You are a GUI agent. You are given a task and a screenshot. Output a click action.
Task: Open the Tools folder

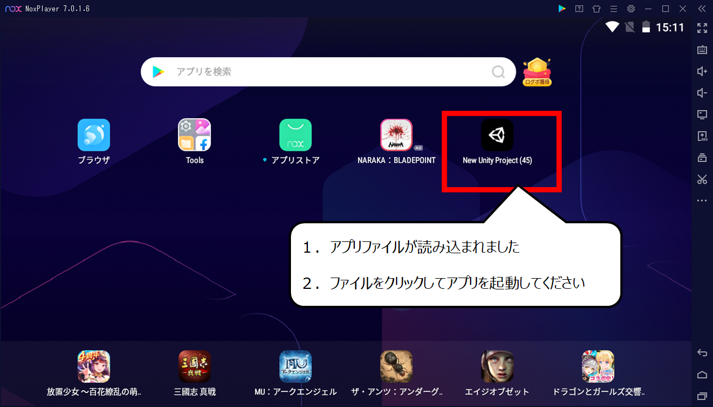tap(194, 135)
